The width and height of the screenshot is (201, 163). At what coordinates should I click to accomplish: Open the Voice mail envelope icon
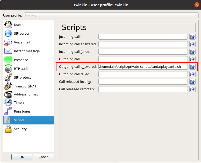(x=8, y=42)
